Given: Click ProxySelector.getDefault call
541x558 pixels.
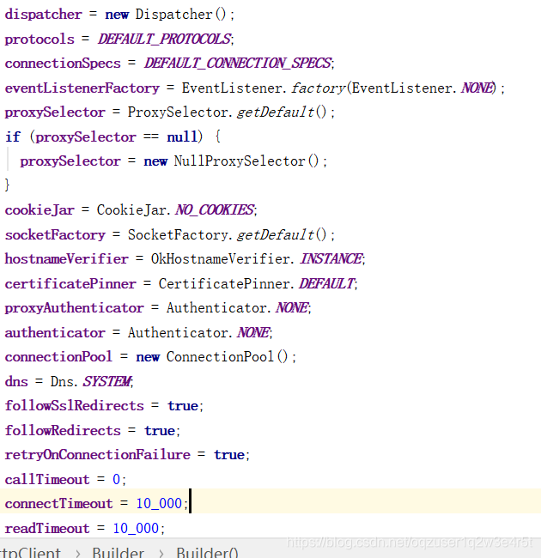Looking at the screenshot, I should coord(227,112).
